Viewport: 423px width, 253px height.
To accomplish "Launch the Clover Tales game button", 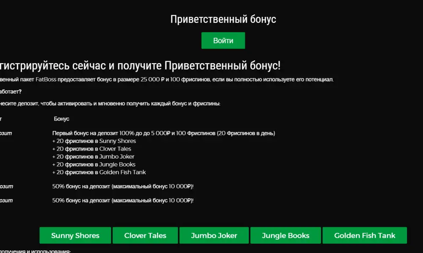I will click(x=145, y=235).
